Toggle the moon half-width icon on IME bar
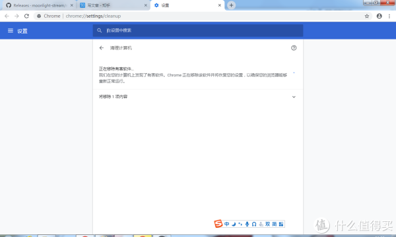Viewport: 396px width, 237px height. pyautogui.click(x=234, y=224)
